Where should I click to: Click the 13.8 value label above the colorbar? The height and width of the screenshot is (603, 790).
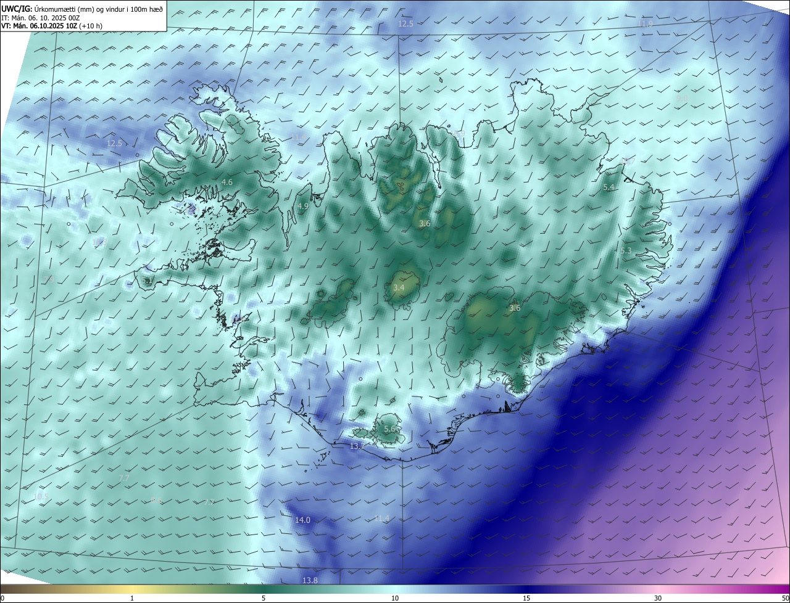coord(310,580)
